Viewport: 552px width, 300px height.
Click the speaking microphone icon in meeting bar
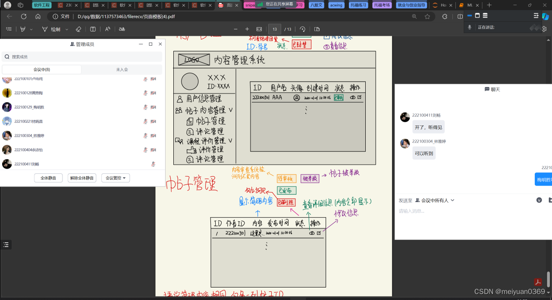click(470, 27)
